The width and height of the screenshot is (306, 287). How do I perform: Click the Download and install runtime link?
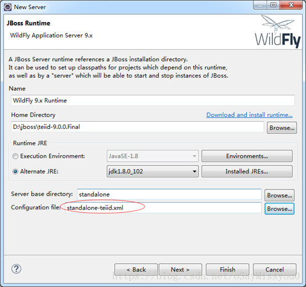tap(250, 115)
